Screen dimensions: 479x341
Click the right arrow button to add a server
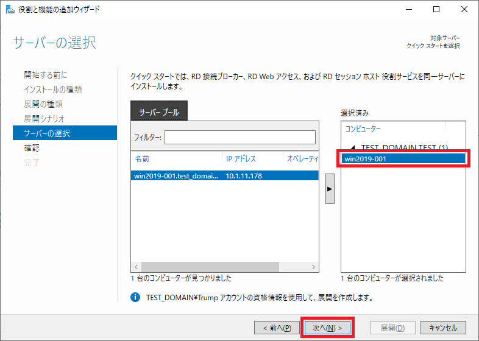(330, 189)
